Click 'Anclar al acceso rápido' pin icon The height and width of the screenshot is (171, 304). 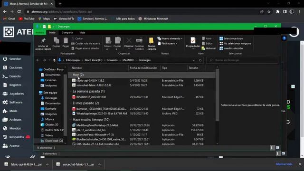click(43, 40)
